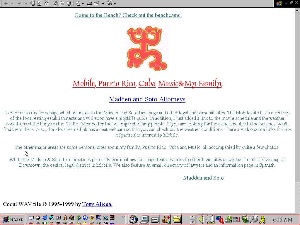Screen dimensions: 300x225
Task: Open the Start menu
Action: 12,219
